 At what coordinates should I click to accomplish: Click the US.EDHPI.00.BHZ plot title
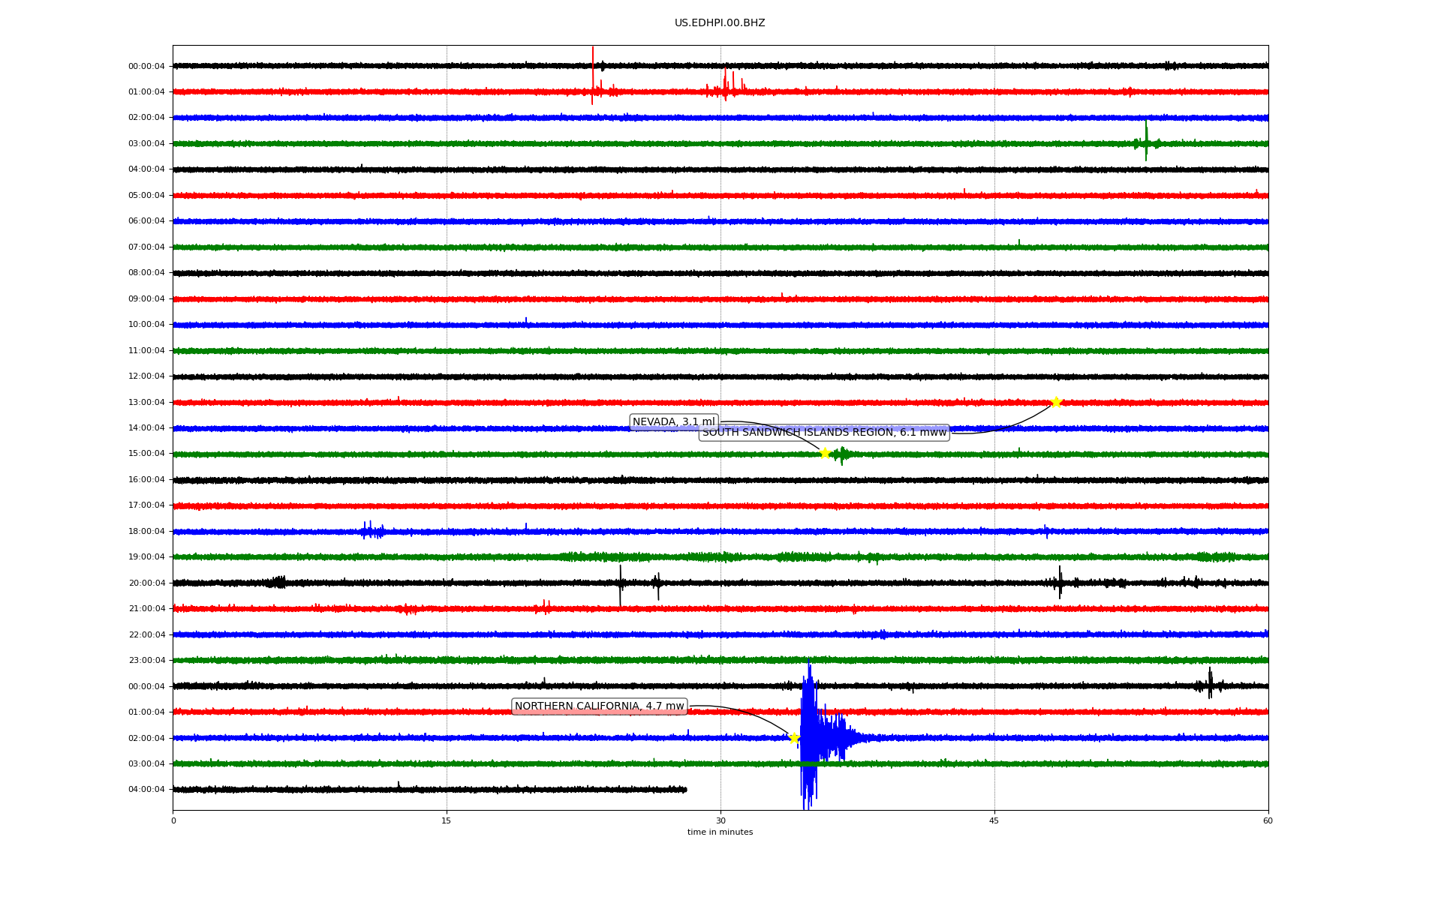tap(720, 23)
